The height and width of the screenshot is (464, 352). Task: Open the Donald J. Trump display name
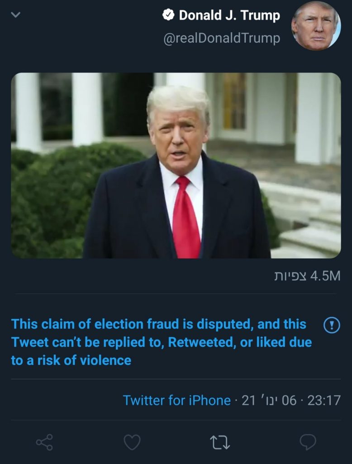pyautogui.click(x=229, y=15)
